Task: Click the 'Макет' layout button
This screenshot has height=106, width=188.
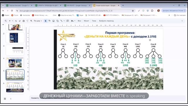Action: 86,21
